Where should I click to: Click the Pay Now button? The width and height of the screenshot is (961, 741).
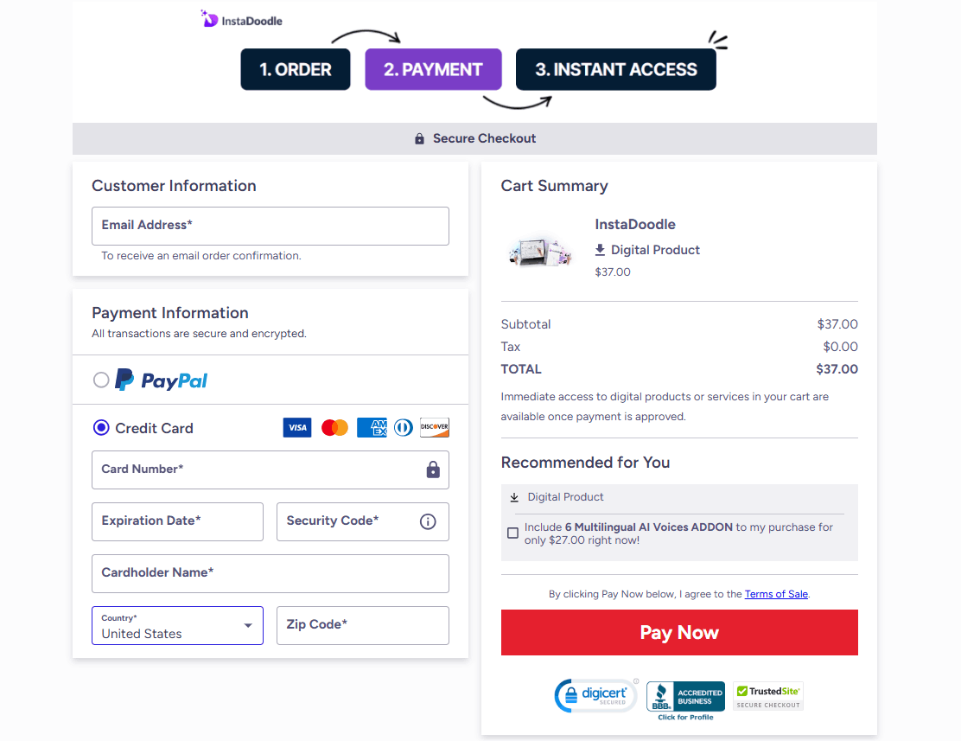click(679, 632)
